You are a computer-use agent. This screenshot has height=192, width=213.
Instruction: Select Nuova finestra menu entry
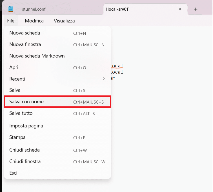click(25, 45)
